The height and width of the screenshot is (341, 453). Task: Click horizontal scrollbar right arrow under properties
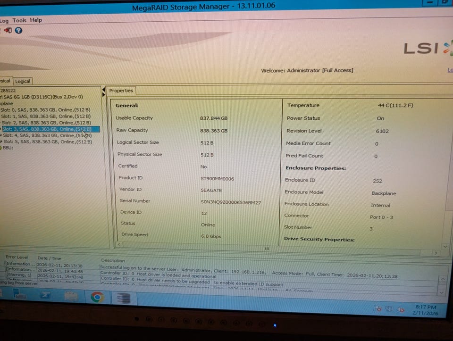[x=436, y=253]
